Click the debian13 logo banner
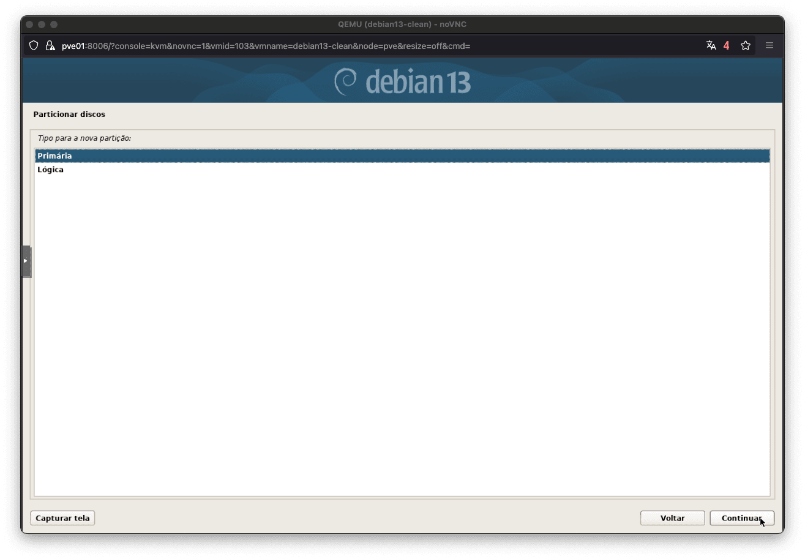Viewport: 805px width, 559px height. pos(402,82)
